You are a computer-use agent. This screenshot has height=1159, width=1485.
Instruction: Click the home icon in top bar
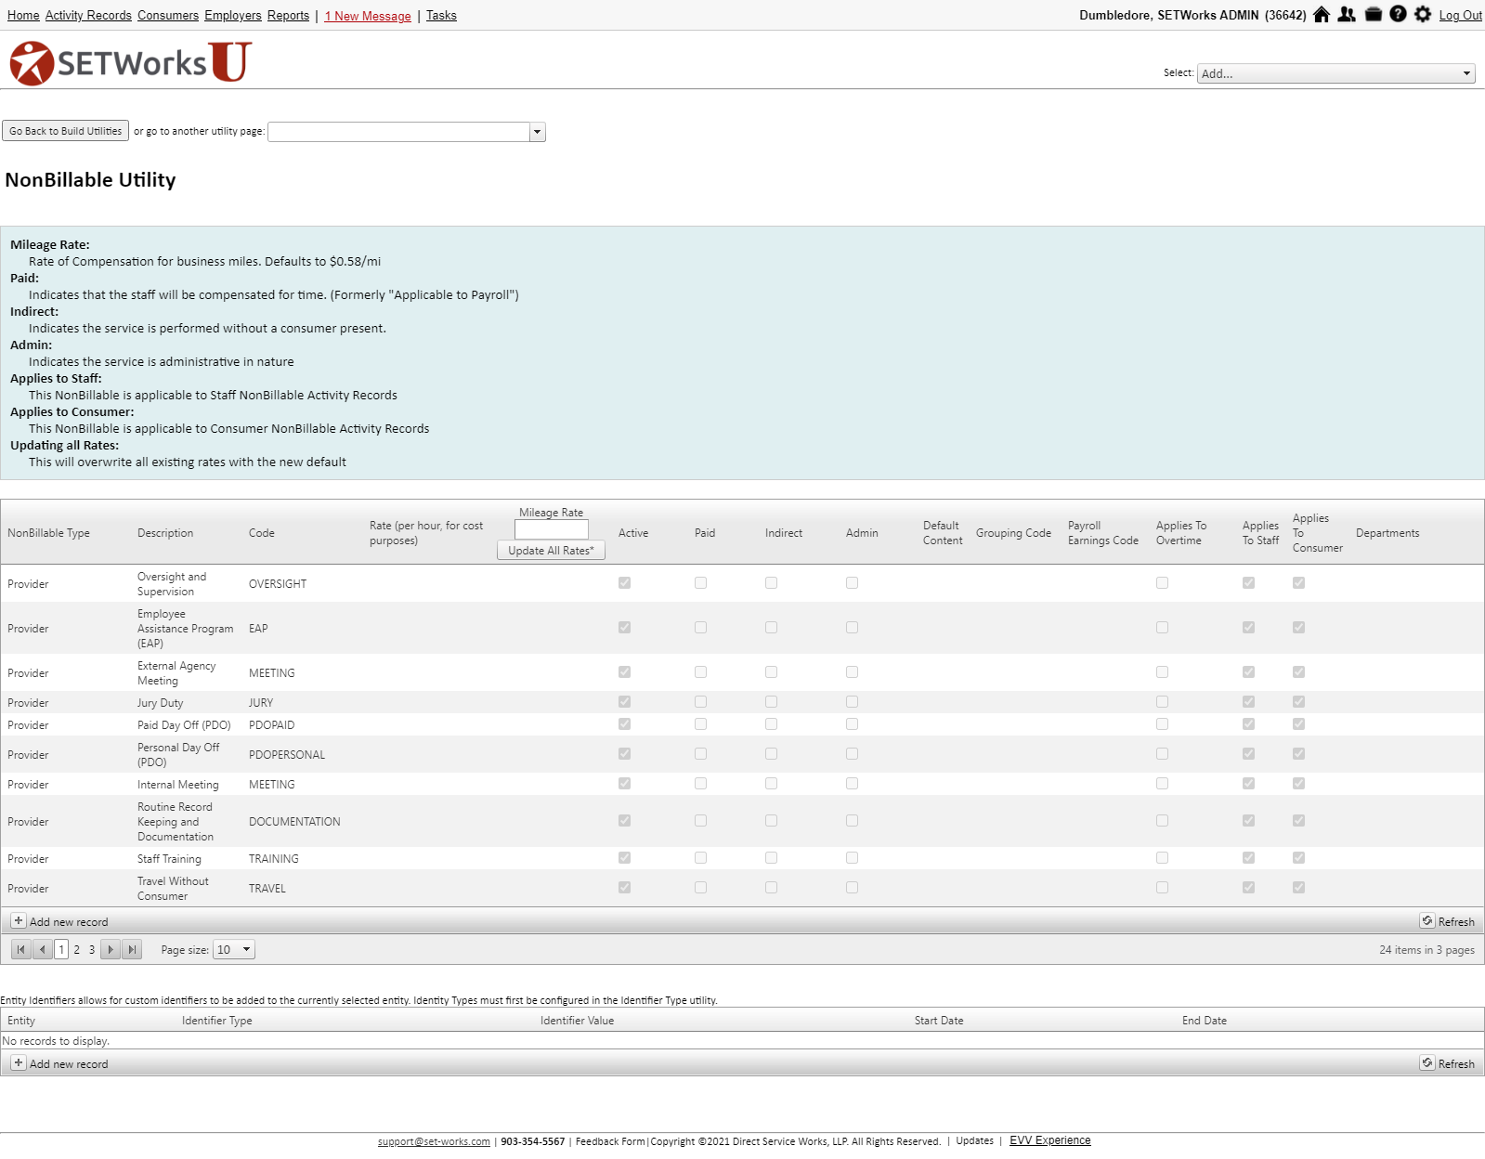click(1322, 15)
